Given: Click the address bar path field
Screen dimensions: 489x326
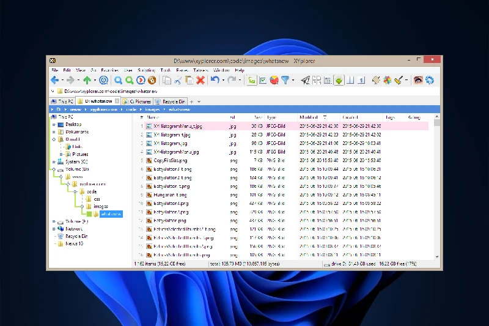Looking at the screenshot, I should [x=243, y=91].
